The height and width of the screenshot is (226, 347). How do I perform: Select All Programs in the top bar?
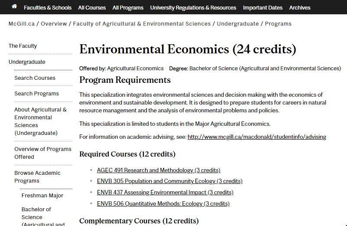point(128,8)
